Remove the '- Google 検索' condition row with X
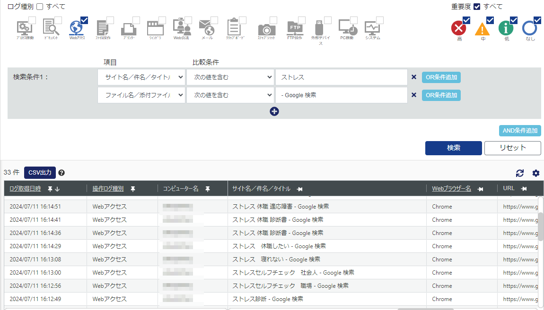The width and height of the screenshot is (544, 310). click(413, 95)
